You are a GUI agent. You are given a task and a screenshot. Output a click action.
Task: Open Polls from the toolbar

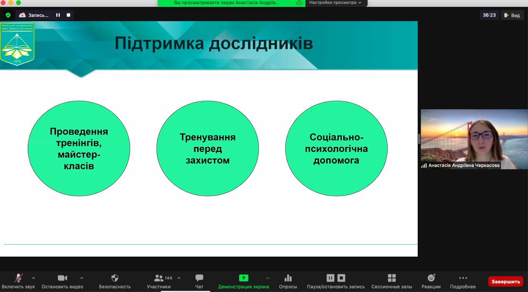point(288,278)
